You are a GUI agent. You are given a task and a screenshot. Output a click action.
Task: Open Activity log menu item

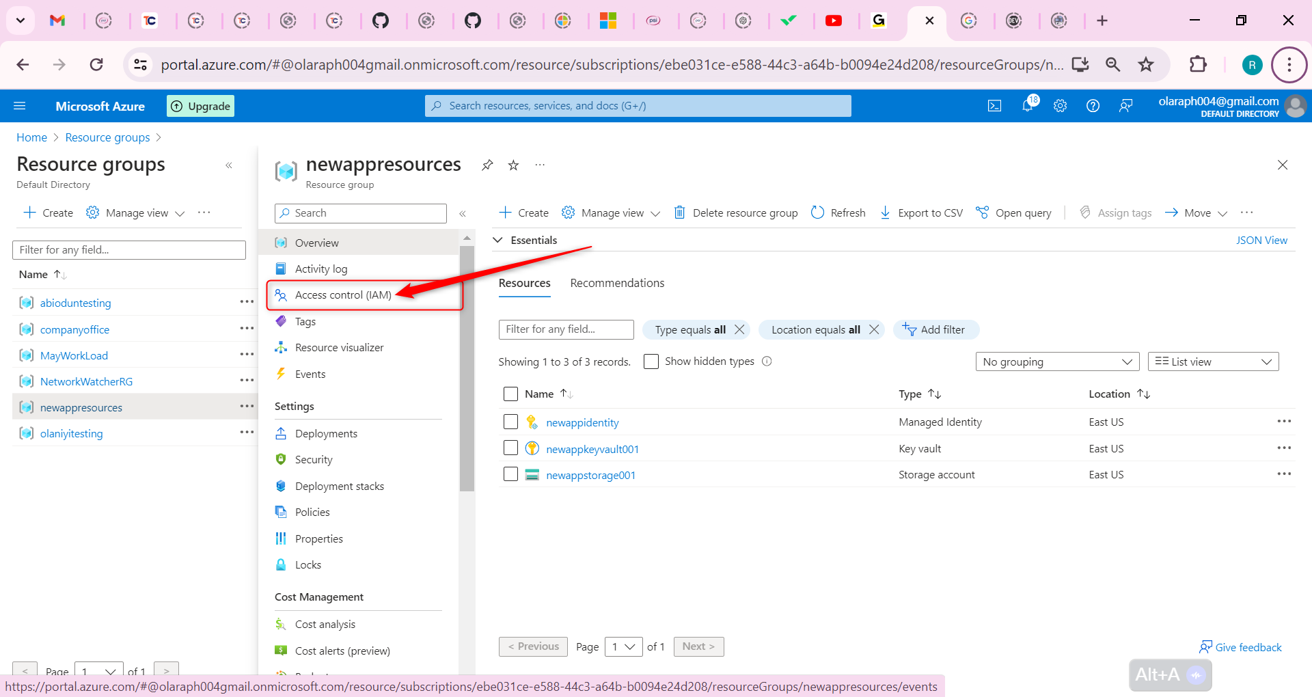tap(321, 269)
